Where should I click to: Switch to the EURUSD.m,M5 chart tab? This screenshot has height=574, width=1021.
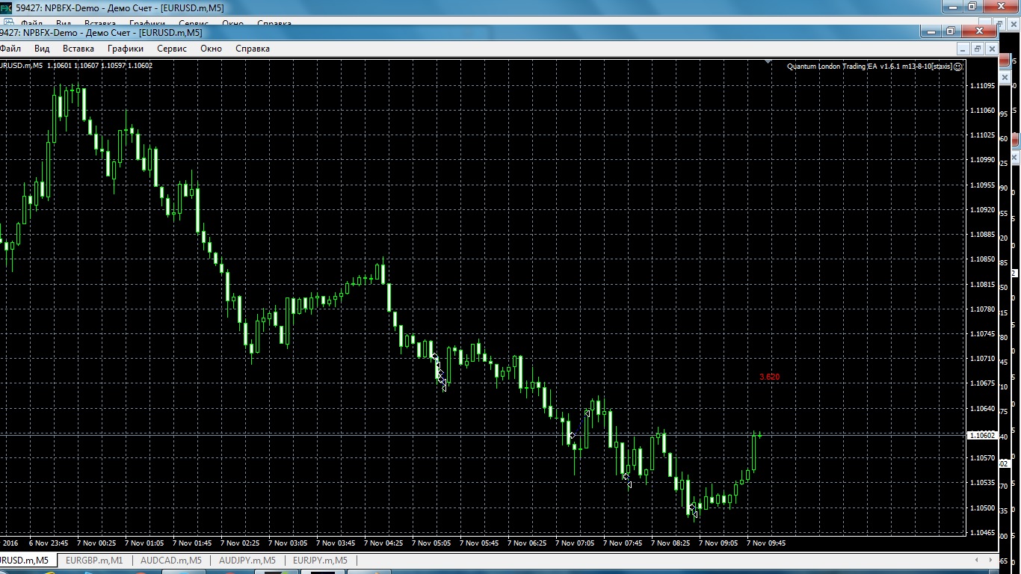coord(27,560)
